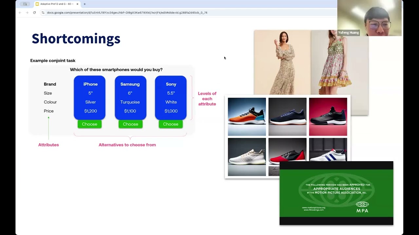Close the Adaptive Pref D and G tab
The width and height of the screenshot is (419, 235).
coord(78,4)
